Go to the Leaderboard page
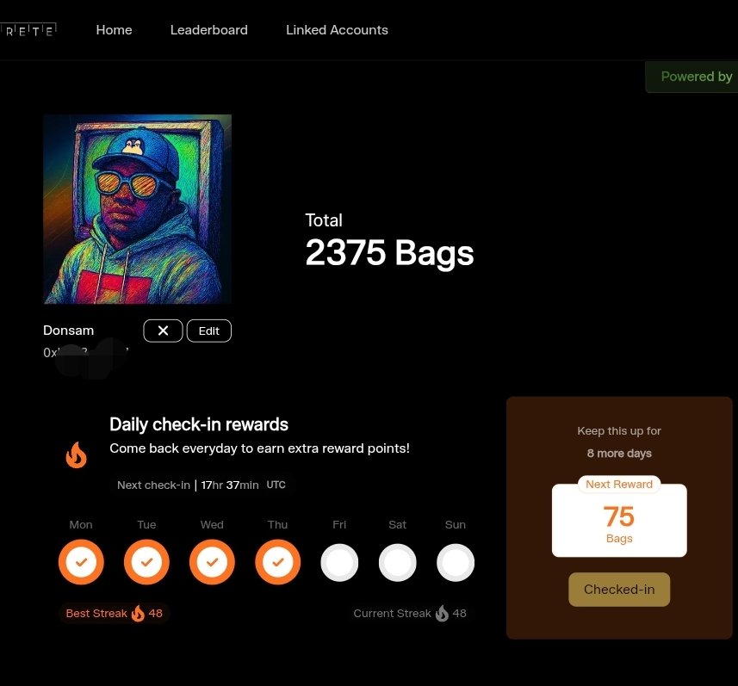The height and width of the screenshot is (686, 738). tap(209, 30)
